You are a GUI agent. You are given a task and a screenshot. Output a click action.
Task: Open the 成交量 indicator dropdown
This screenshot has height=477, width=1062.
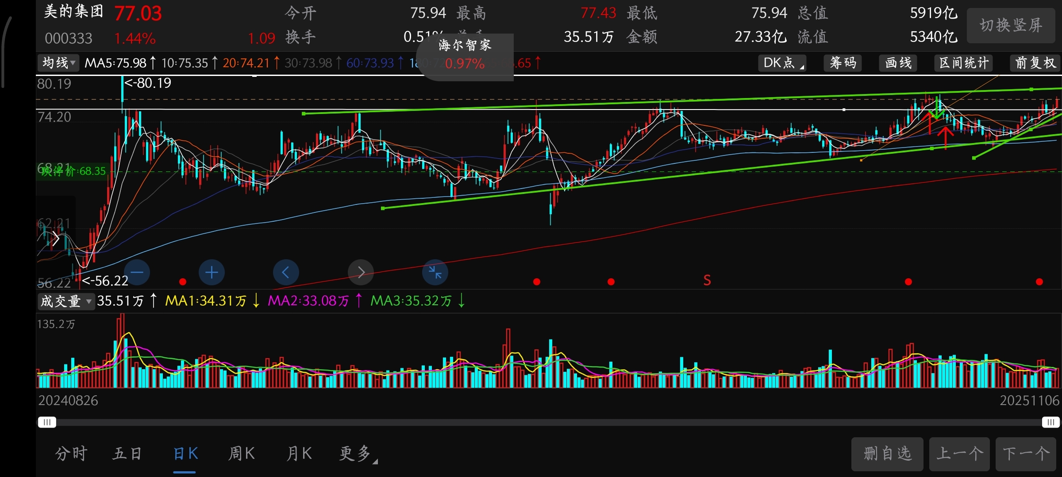coord(65,301)
